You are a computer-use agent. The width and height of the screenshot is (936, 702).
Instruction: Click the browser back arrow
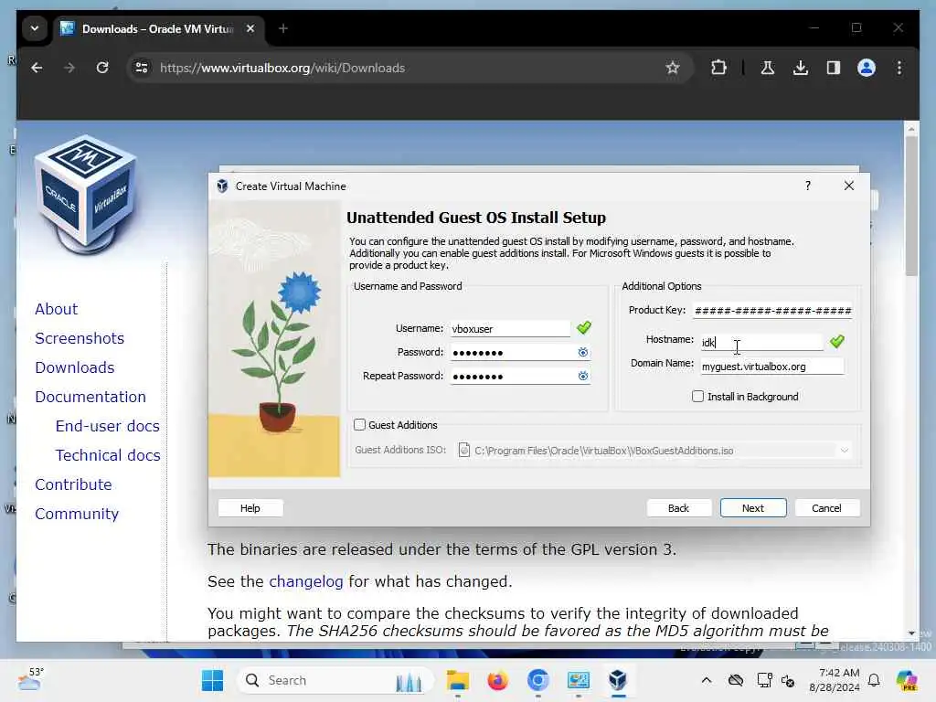point(37,68)
